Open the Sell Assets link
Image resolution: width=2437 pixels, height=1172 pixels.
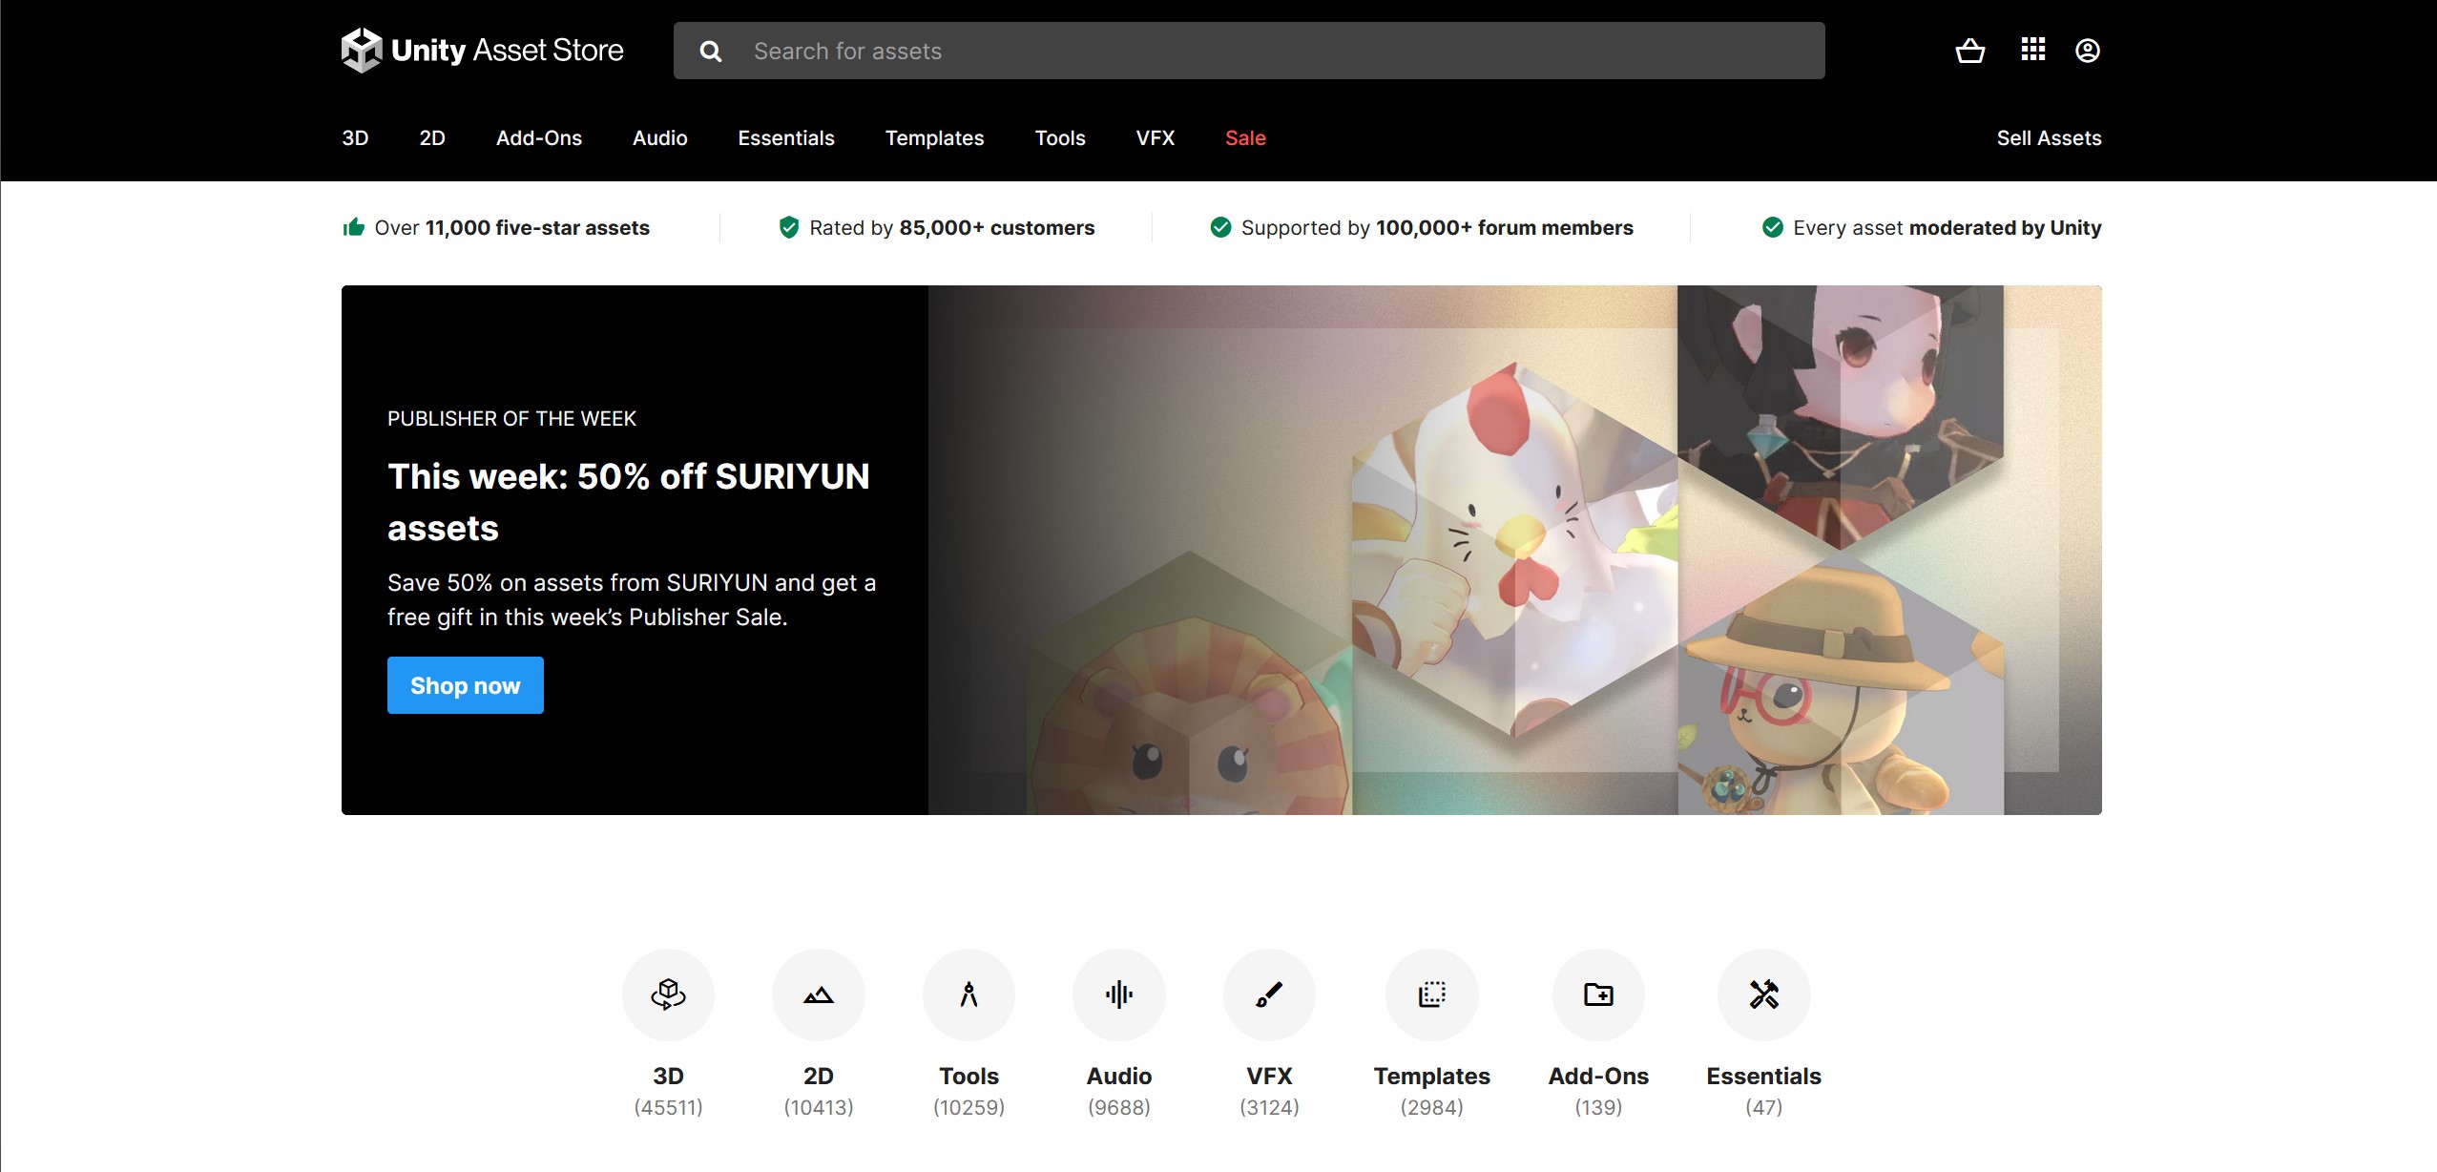tap(2050, 137)
